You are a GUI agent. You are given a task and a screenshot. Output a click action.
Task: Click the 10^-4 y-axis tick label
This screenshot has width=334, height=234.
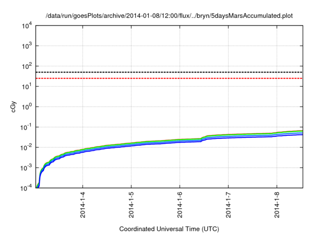point(26,188)
